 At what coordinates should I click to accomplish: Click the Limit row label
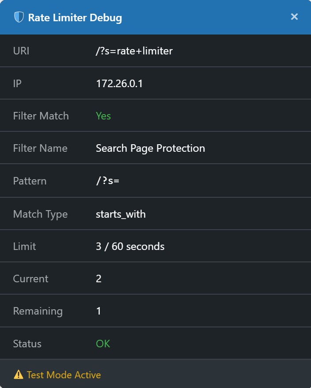pyautogui.click(x=24, y=246)
